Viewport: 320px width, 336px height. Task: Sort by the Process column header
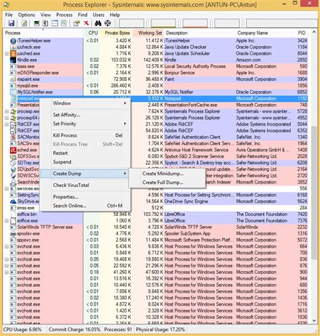point(43,33)
